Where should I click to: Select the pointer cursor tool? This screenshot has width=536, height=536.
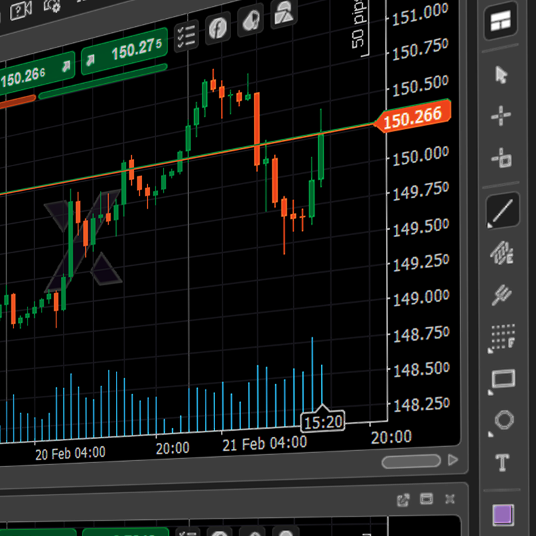(501, 75)
